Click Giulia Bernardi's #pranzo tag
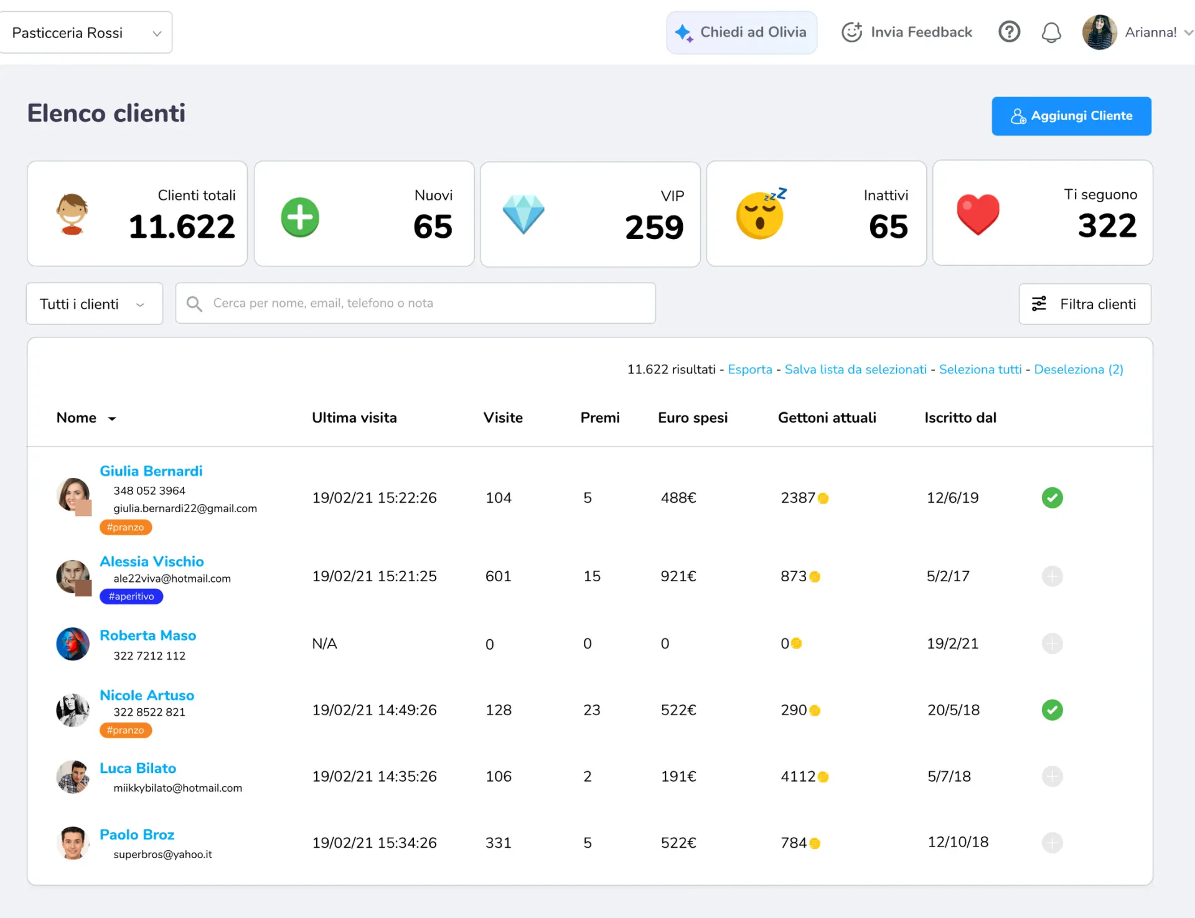This screenshot has height=918, width=1195. 126,527
